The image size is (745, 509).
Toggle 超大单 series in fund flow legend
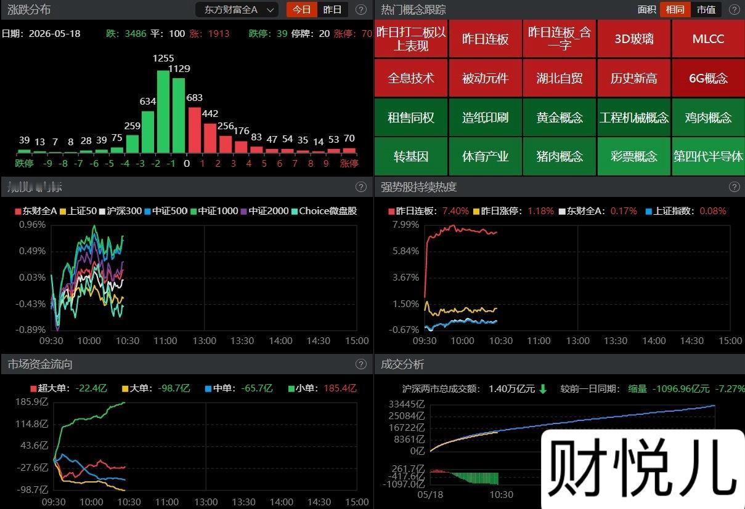pos(69,388)
